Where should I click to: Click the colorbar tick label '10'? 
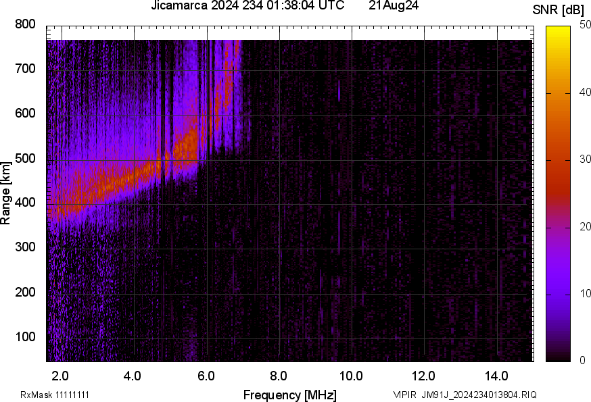point(586,293)
